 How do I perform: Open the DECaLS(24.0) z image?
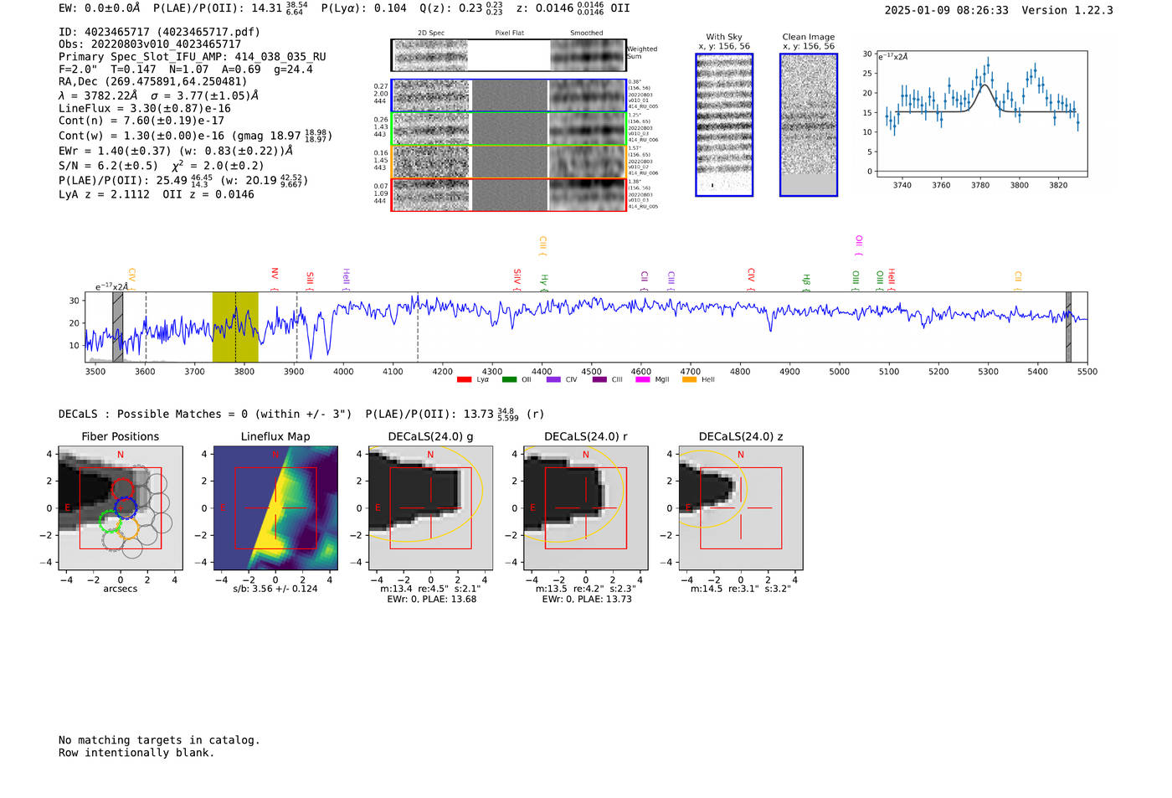click(x=741, y=507)
